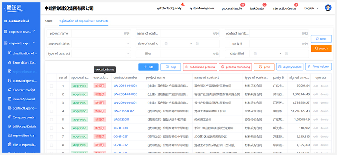Click the File of expendit... sidebar icon

click(x=9, y=144)
